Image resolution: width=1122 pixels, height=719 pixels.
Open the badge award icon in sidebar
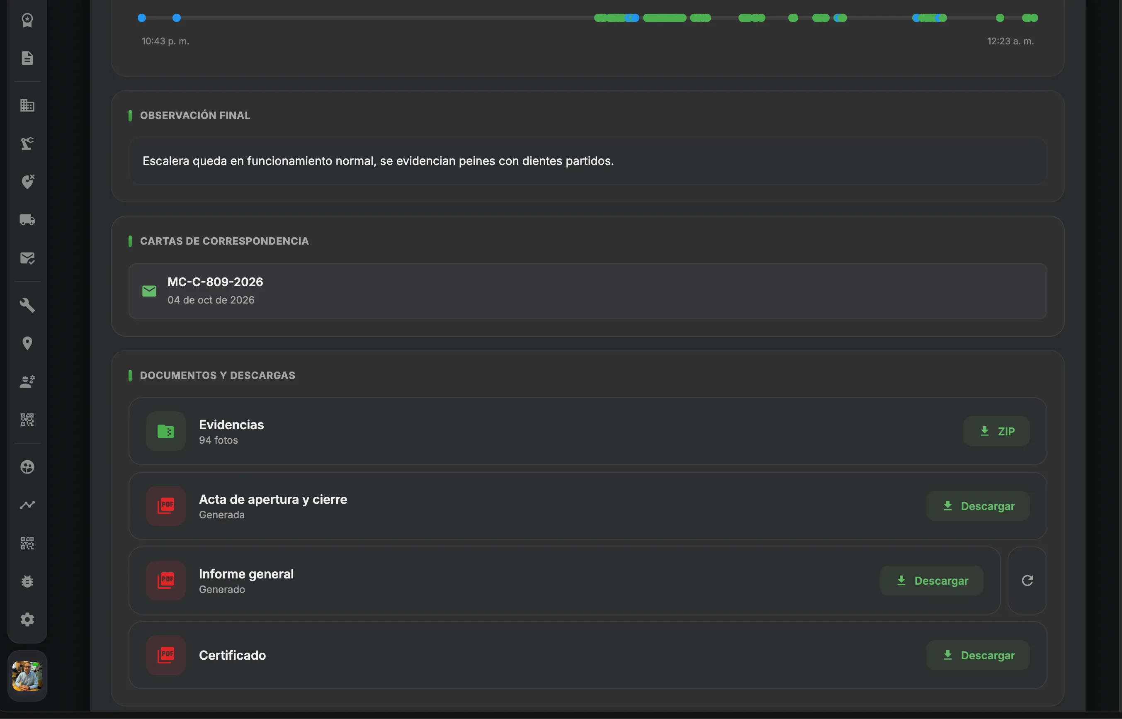(x=27, y=20)
